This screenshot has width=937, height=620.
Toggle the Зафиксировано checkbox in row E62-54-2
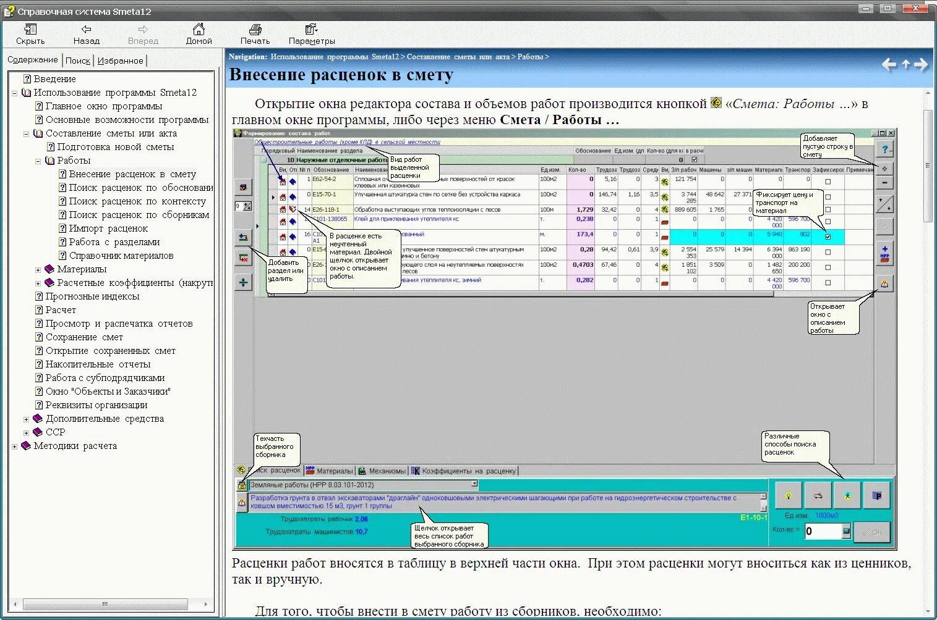tap(828, 182)
